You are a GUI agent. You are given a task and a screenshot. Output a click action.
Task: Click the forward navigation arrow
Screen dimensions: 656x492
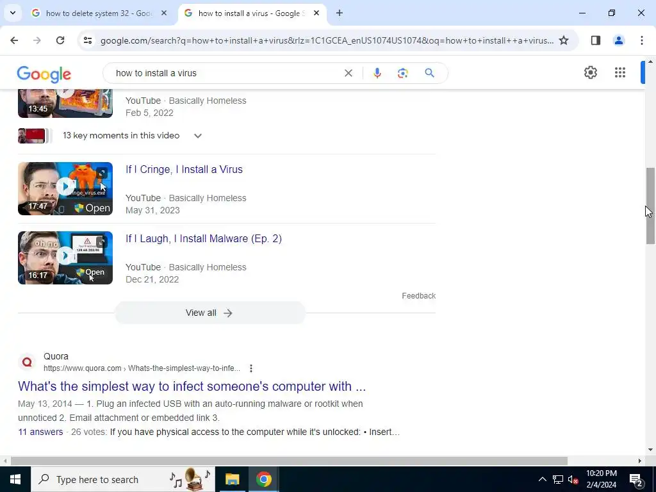37,40
